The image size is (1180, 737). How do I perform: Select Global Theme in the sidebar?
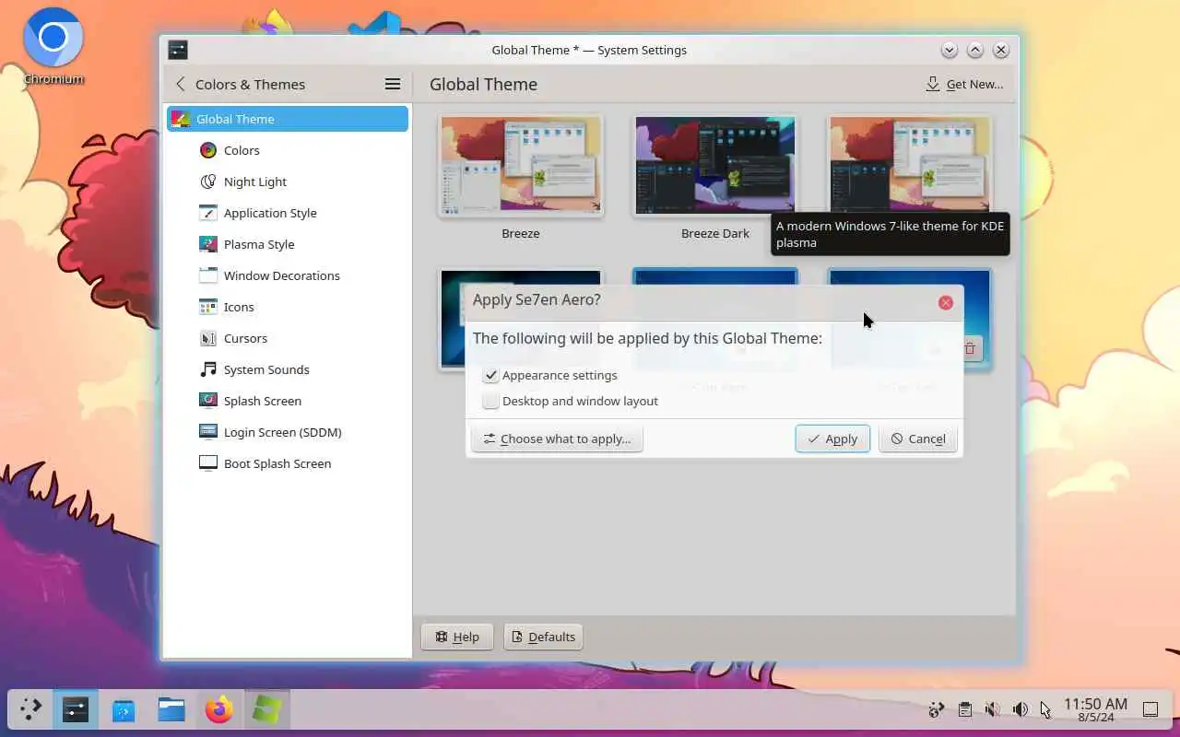click(288, 119)
